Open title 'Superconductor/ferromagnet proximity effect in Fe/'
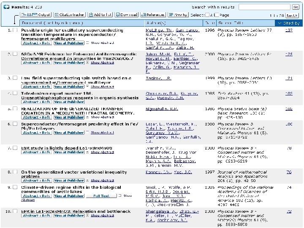The height and width of the screenshot is (228, 304). 80,124
